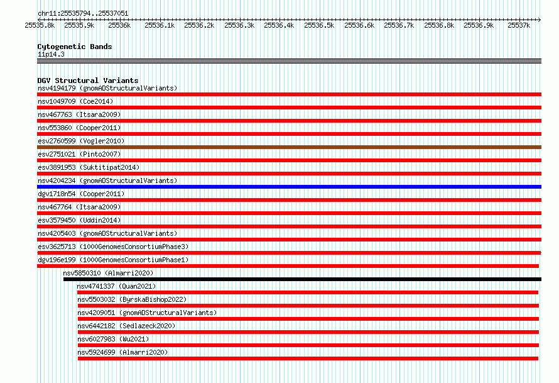559x383 pixels.
Task: Click the red bar under nsv4205403
Action: pos(289,240)
